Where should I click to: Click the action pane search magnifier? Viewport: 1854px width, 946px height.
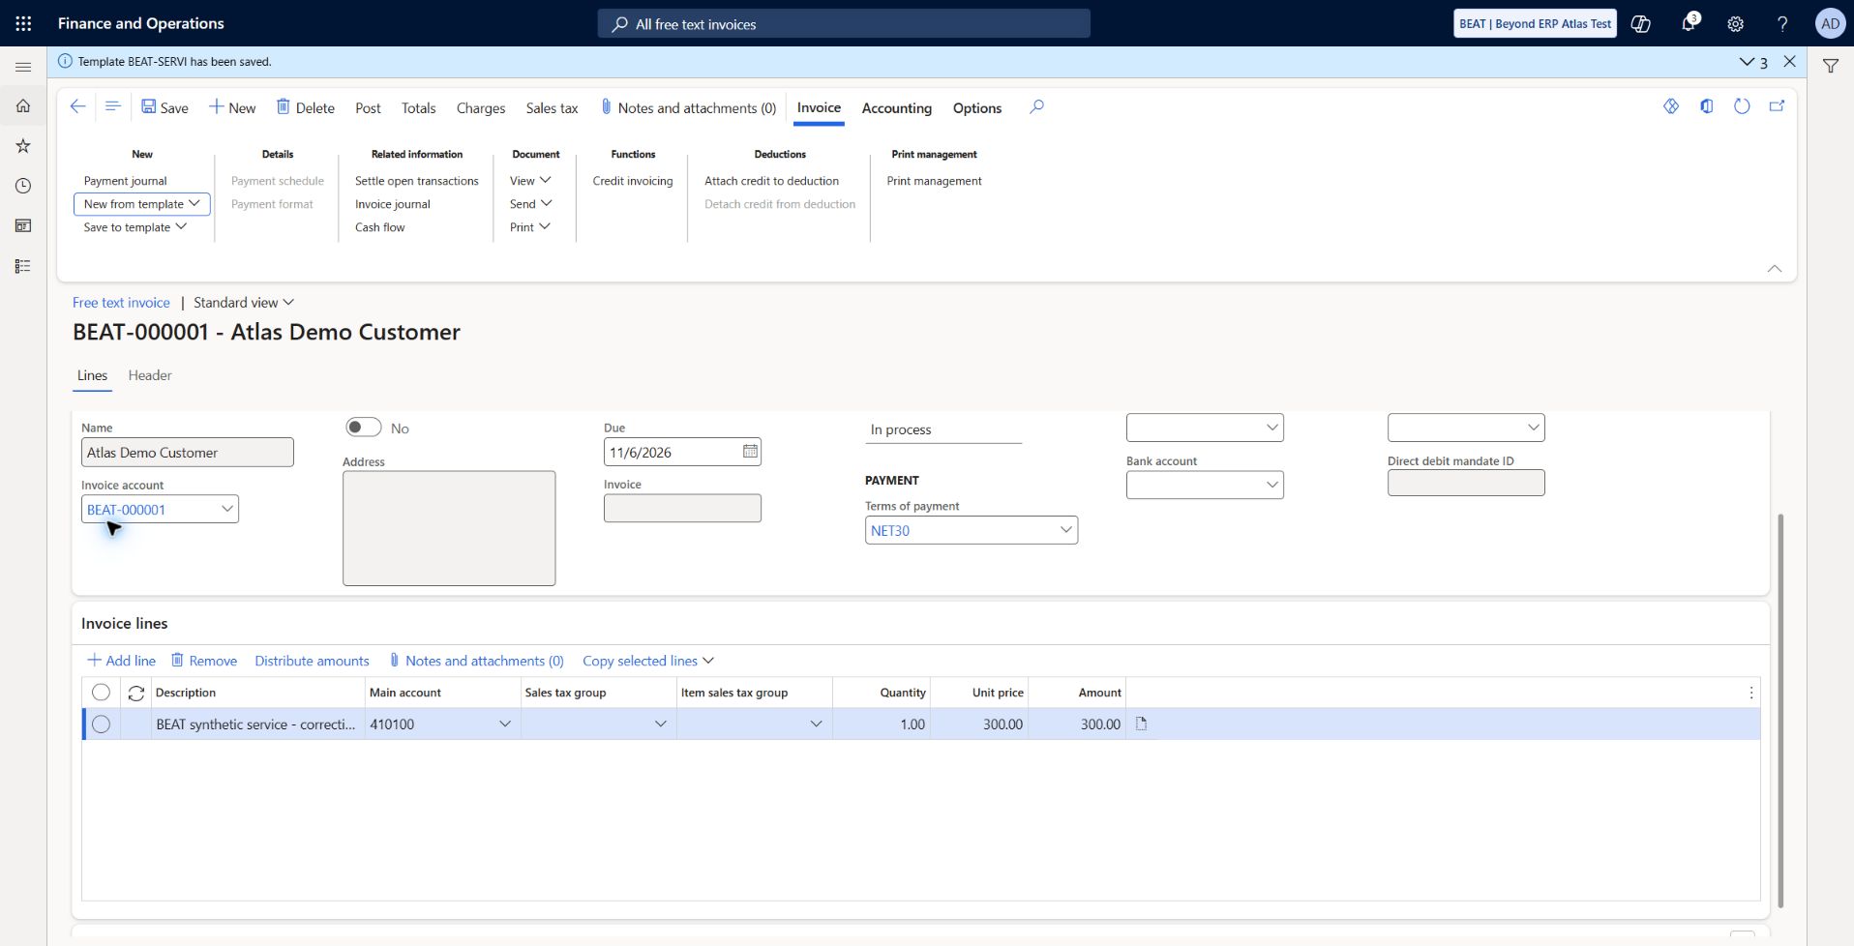(1036, 106)
